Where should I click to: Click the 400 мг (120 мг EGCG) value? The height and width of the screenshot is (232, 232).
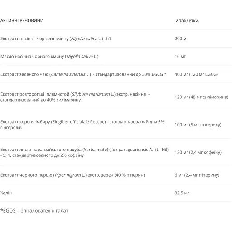[x=196, y=74]
